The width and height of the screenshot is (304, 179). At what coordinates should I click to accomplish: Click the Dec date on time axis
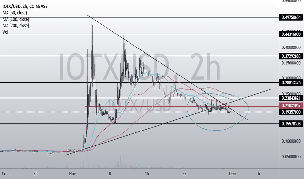click(x=232, y=174)
